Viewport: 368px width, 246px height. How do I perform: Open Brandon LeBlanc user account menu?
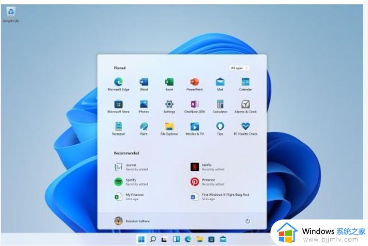point(132,221)
